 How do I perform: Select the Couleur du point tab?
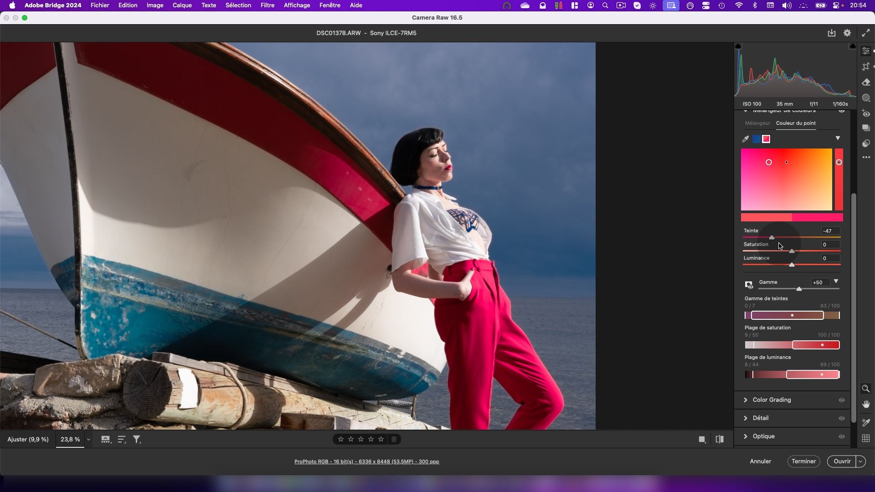796,123
